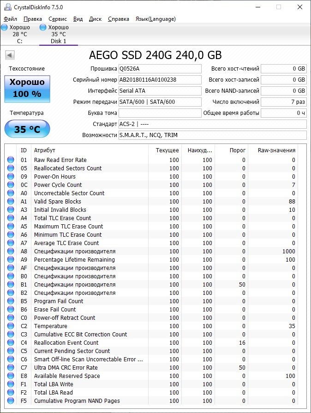Open the Язык(Language) menu
Viewport: 311px width, 413px height.
click(x=155, y=19)
